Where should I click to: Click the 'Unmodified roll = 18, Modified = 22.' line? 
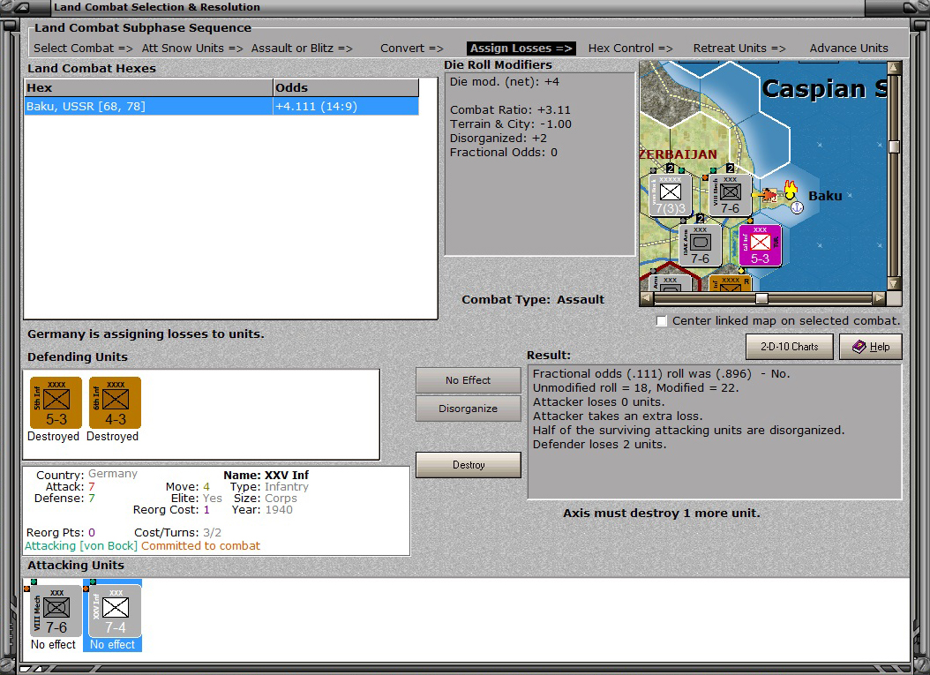[635, 388]
